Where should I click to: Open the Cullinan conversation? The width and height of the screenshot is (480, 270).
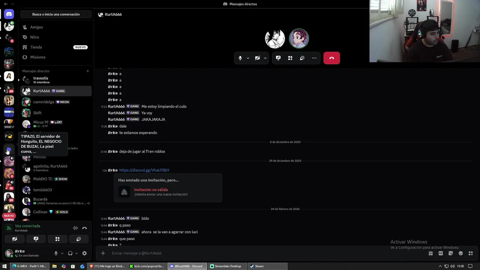tap(56, 212)
